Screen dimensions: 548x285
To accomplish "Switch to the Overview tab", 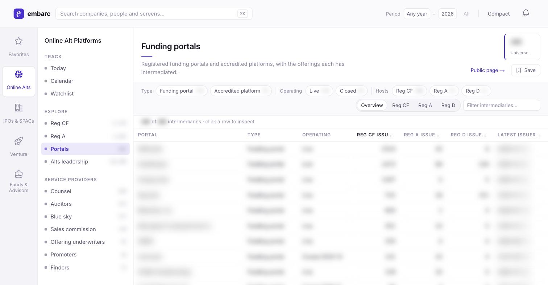I will (372, 105).
